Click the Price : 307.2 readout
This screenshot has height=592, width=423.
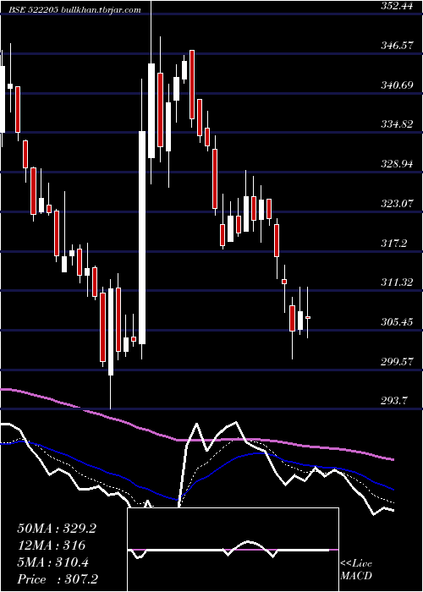pos(58,579)
